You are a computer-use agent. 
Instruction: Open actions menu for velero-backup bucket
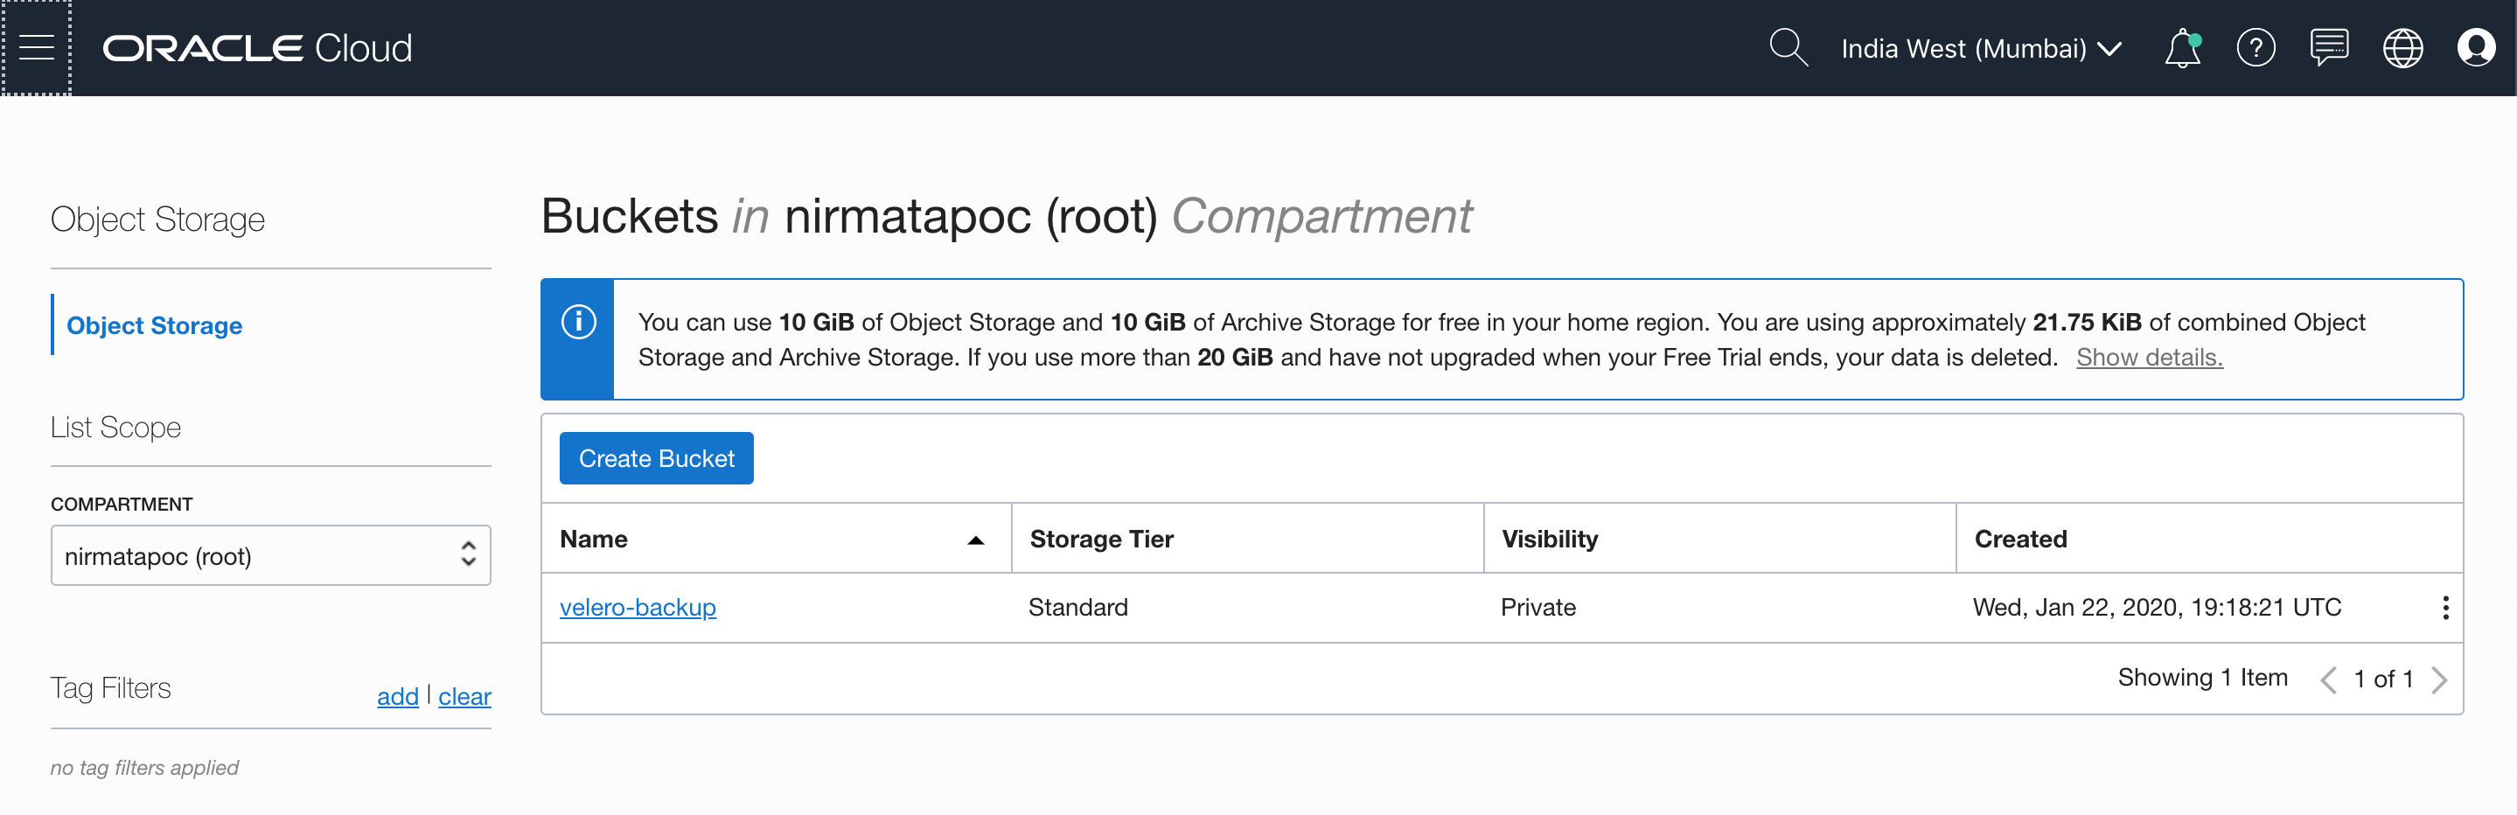2445,607
